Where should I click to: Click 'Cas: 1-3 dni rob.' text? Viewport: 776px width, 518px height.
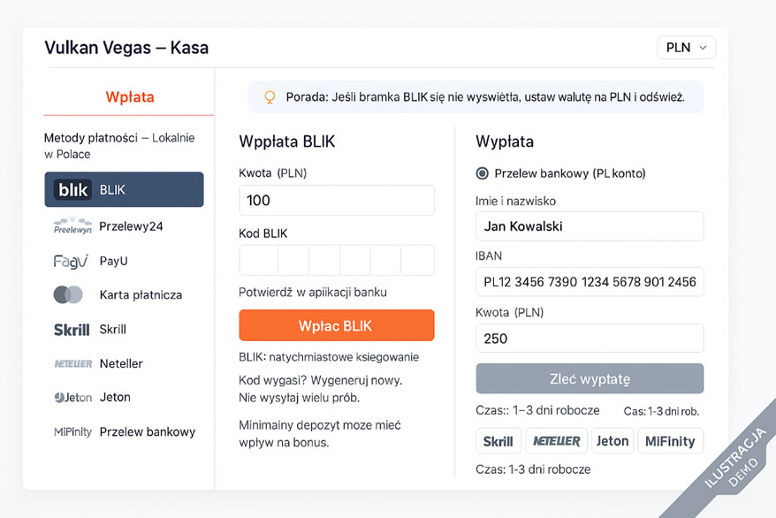[x=661, y=411]
